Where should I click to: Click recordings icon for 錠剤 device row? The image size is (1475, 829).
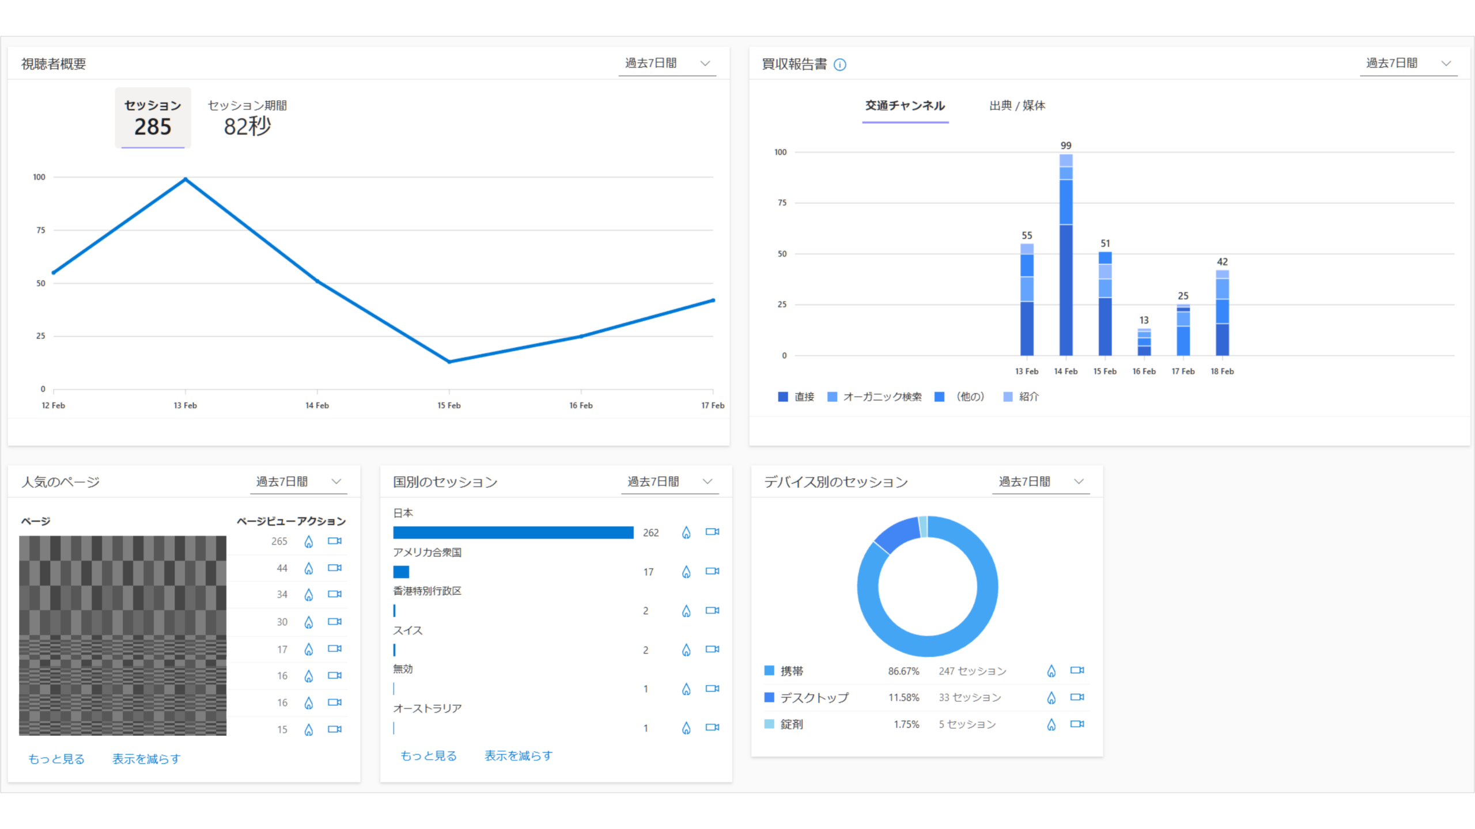(1077, 724)
